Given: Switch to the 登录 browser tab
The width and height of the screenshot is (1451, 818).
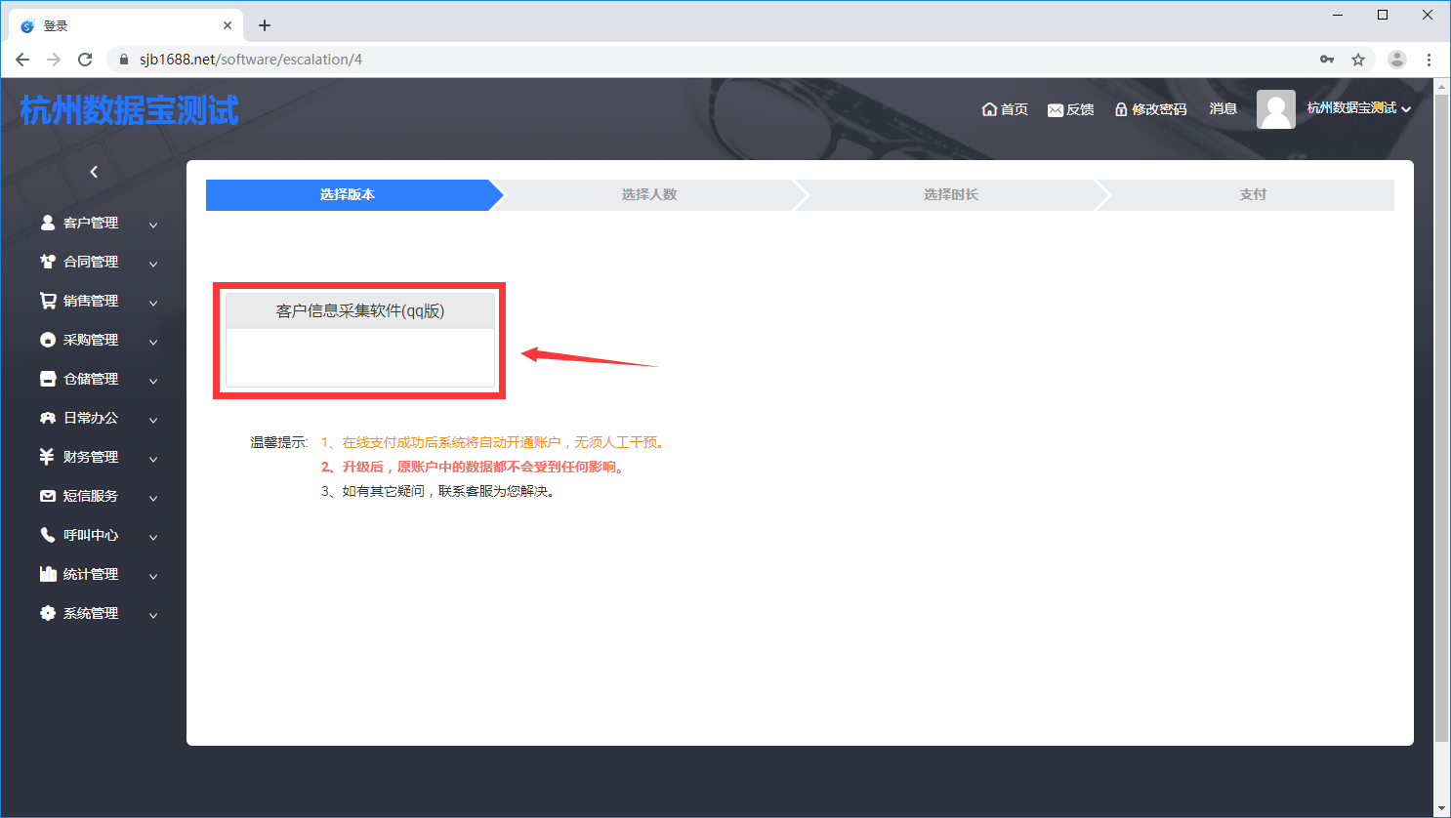Looking at the screenshot, I should pyautogui.click(x=127, y=25).
